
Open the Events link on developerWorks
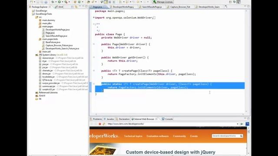tap(194, 136)
